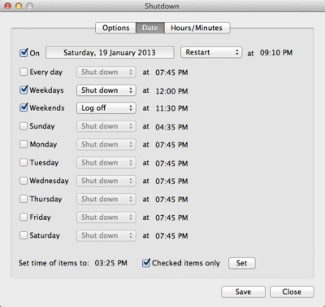
Task: Open Every day action dropdown
Action: (x=106, y=72)
